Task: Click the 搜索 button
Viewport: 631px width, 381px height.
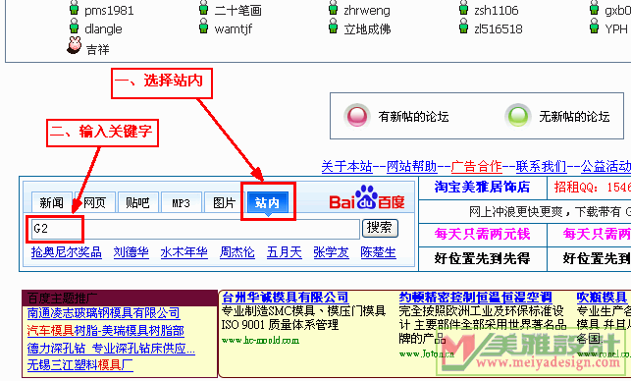Action: pos(380,228)
